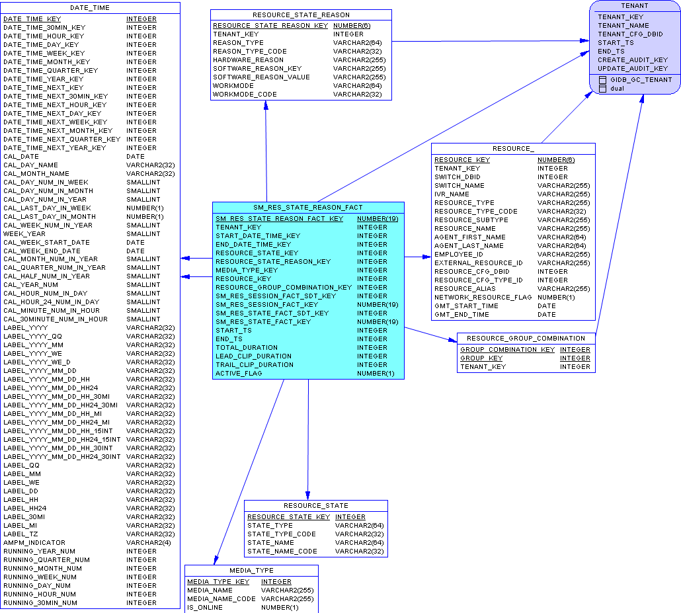Image resolution: width=681 pixels, height=613 pixels.
Task: Select the DATE_TIME table title
Action: point(90,8)
